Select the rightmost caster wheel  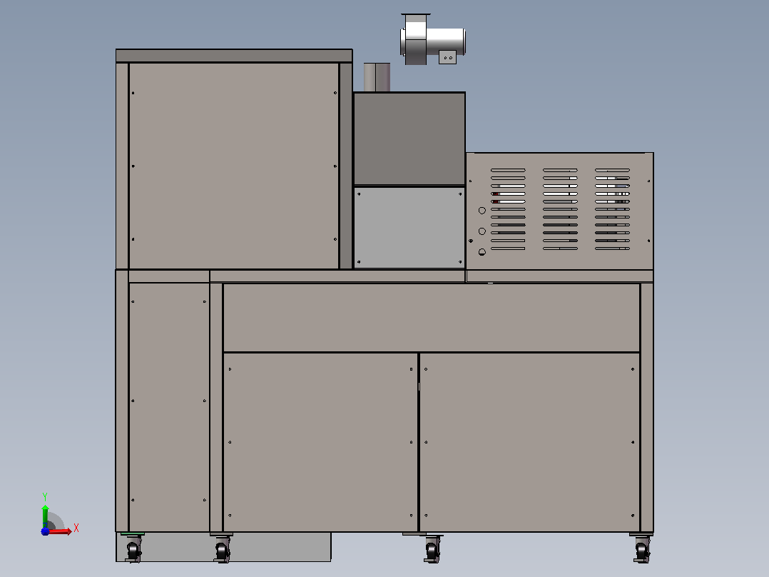click(x=641, y=548)
